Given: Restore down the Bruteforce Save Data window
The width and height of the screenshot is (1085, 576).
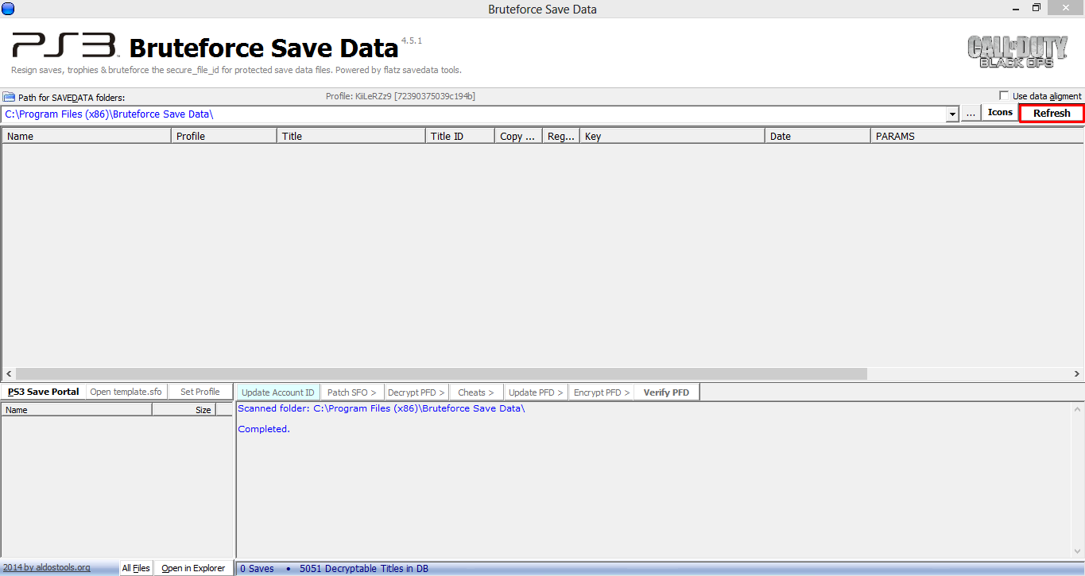Looking at the screenshot, I should pyautogui.click(x=1037, y=8).
